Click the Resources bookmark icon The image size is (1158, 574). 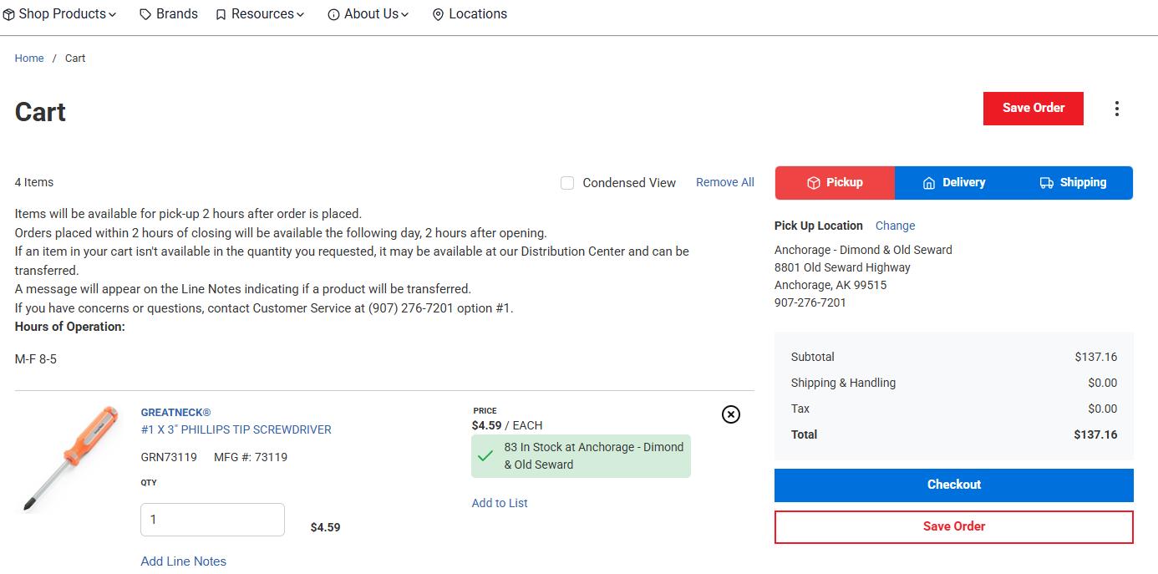(221, 15)
